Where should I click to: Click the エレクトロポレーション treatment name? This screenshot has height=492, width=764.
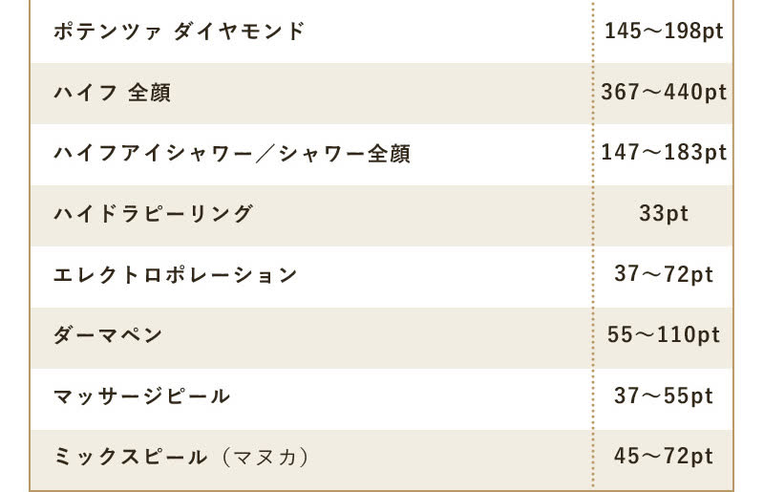click(176, 275)
